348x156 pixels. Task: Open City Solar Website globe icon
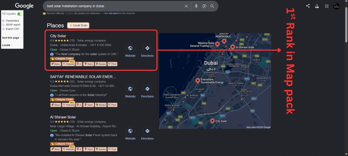tap(130, 48)
